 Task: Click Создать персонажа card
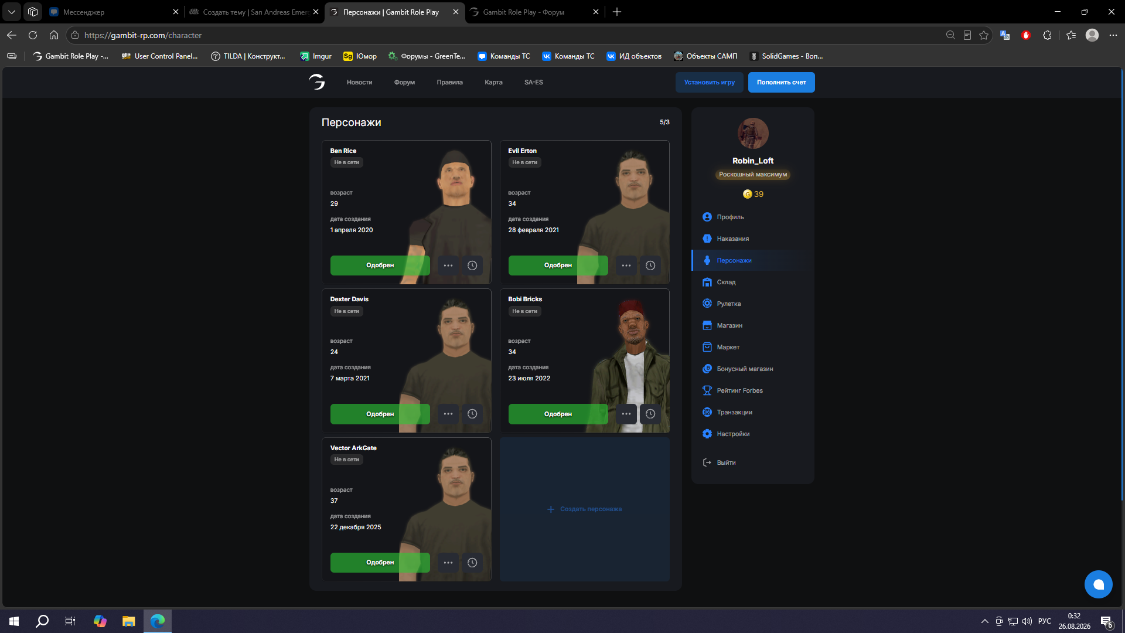click(x=585, y=509)
